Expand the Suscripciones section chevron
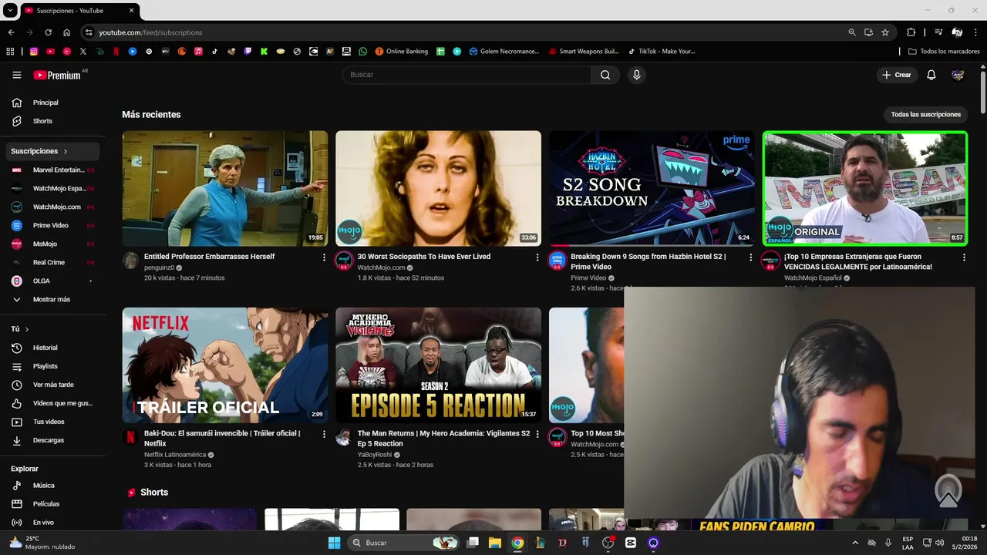987x555 pixels. [x=66, y=151]
